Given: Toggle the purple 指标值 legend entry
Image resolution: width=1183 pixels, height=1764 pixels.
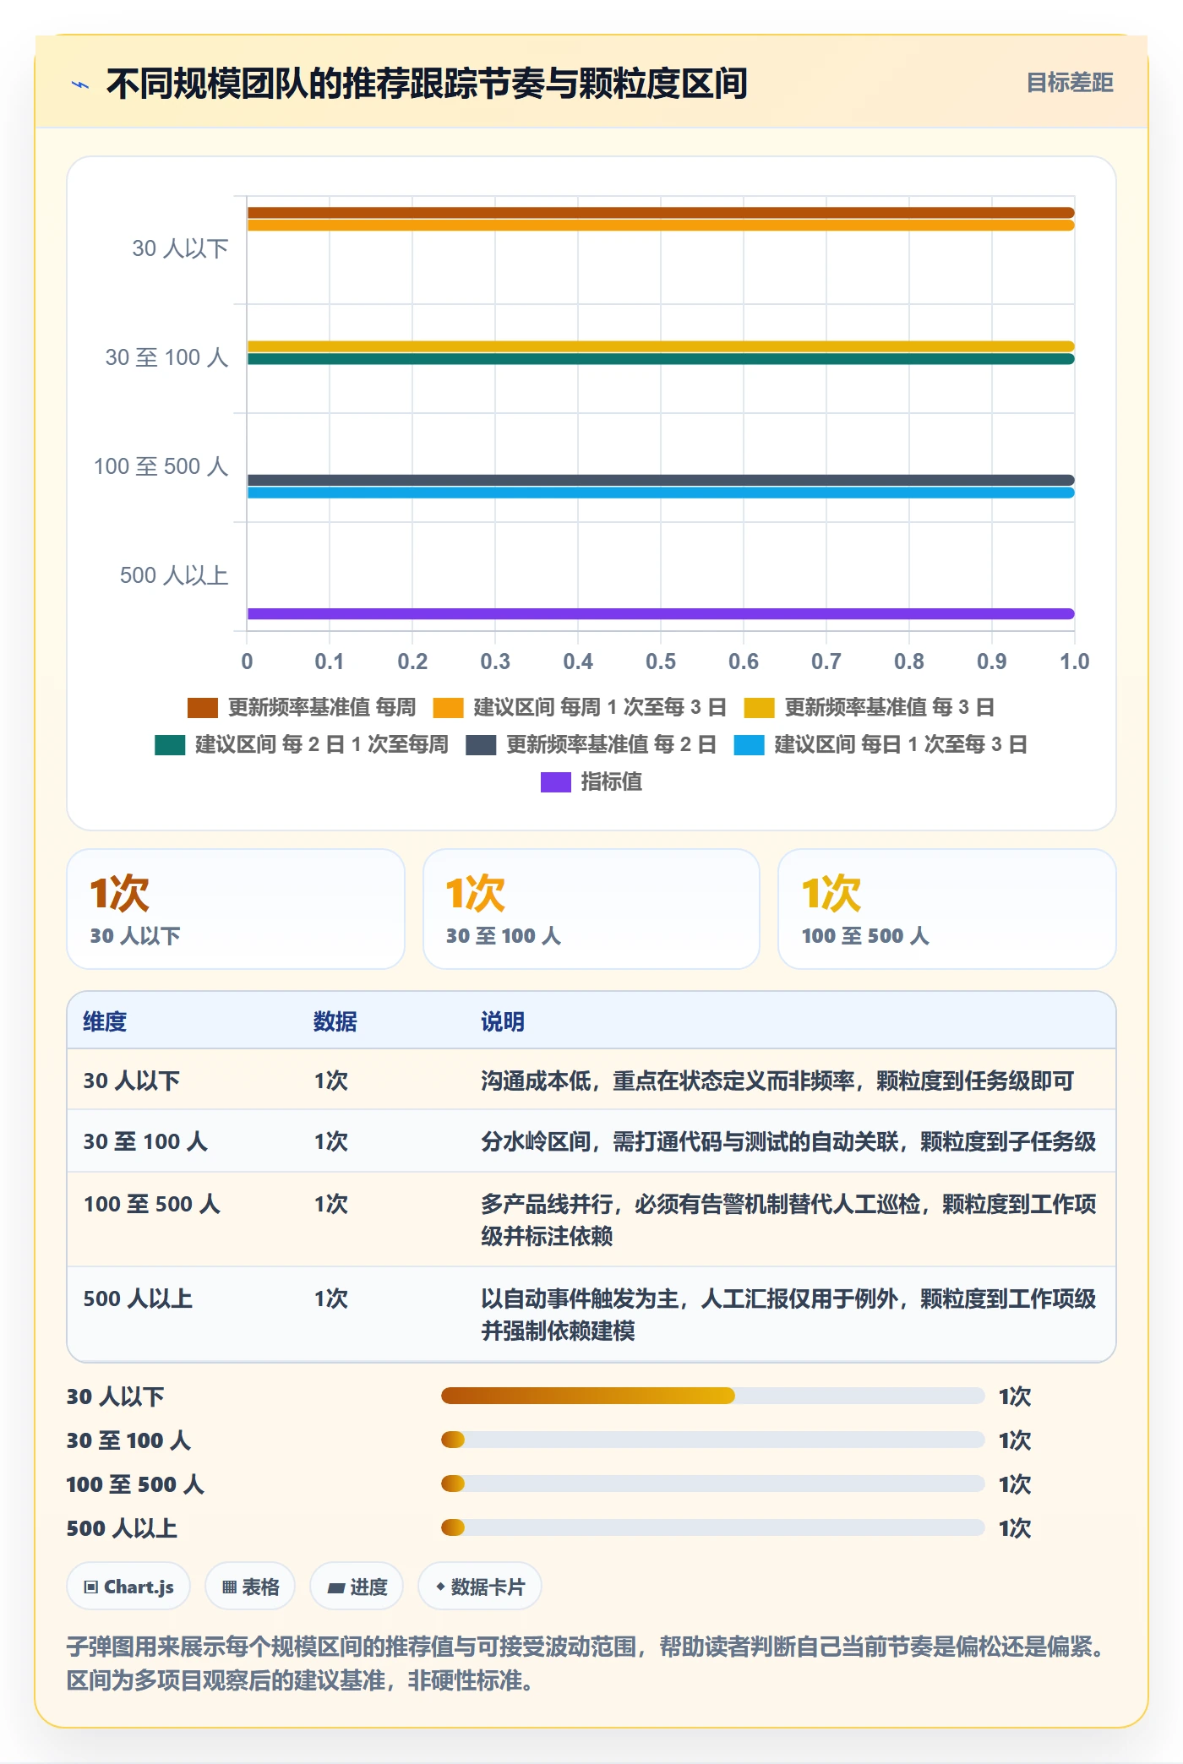Looking at the screenshot, I should pos(591,781).
